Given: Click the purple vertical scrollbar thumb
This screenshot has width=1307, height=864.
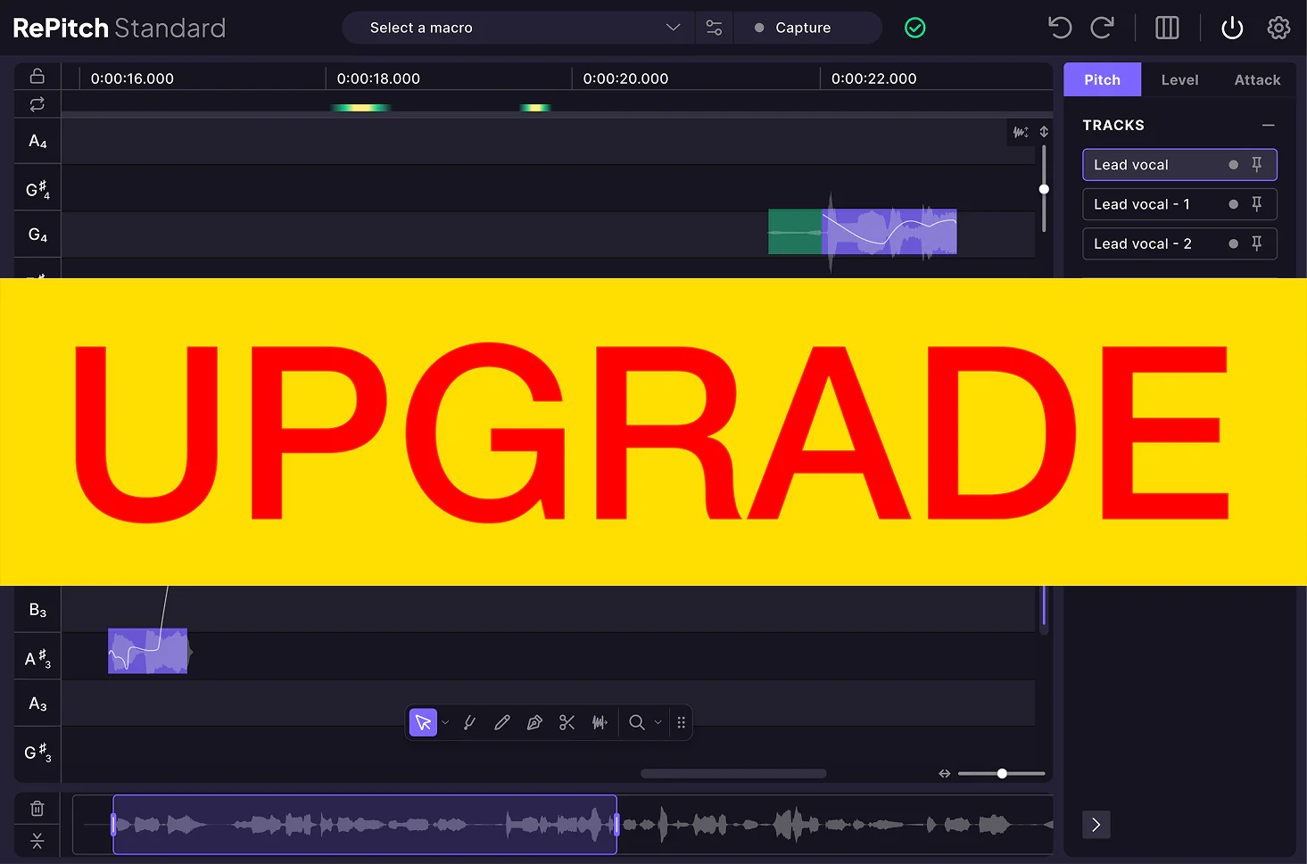Looking at the screenshot, I should click(x=1044, y=605).
